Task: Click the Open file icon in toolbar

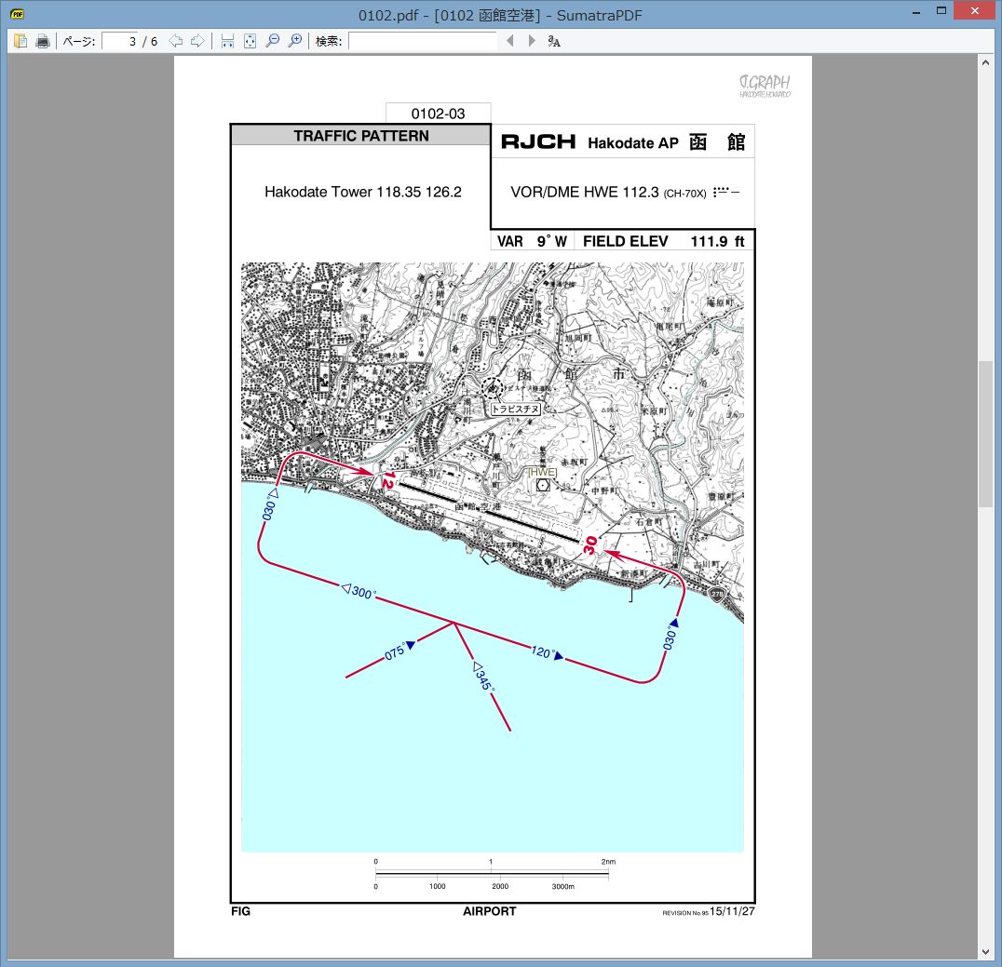Action: pos(20,41)
